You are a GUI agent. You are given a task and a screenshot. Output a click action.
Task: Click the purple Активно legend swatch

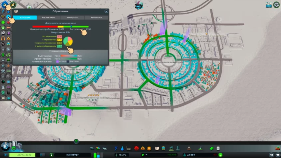(57, 62)
